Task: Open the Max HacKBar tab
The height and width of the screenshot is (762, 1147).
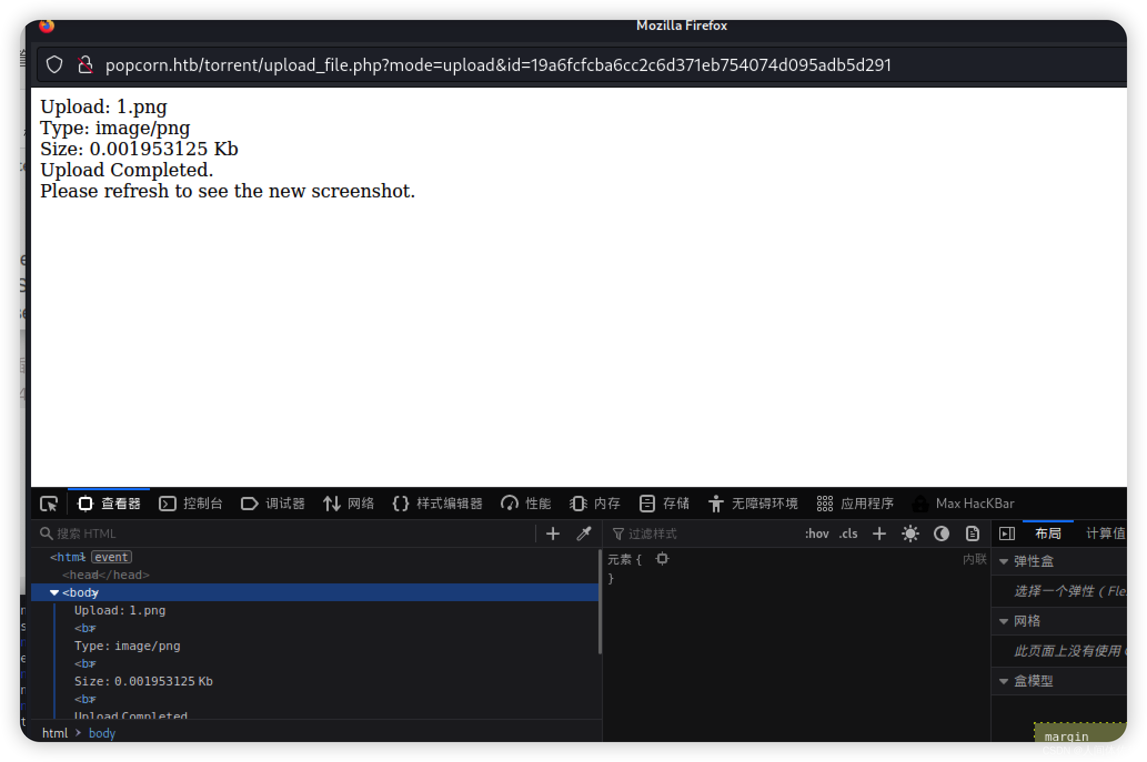Action: pyautogui.click(x=963, y=504)
